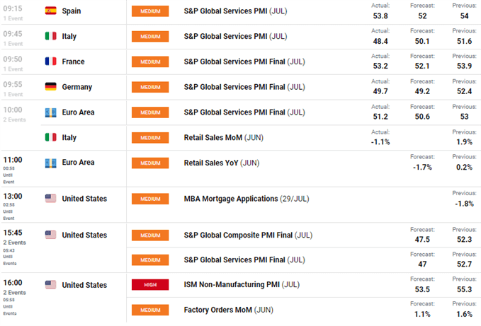Open France S&P Global Services PMI Final event
Screen dimensions: 481x326
[x=244, y=62]
